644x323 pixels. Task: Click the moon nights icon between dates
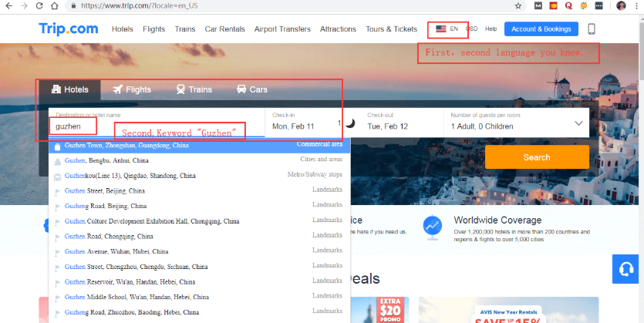pos(349,123)
